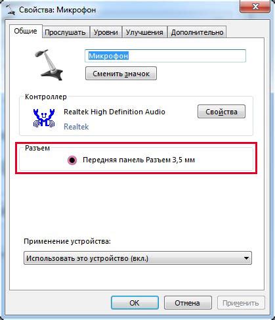The width and height of the screenshot is (275, 320).
Task: Click the Передняя панель Разъем 3,5 мм text
Action: pos(138,160)
